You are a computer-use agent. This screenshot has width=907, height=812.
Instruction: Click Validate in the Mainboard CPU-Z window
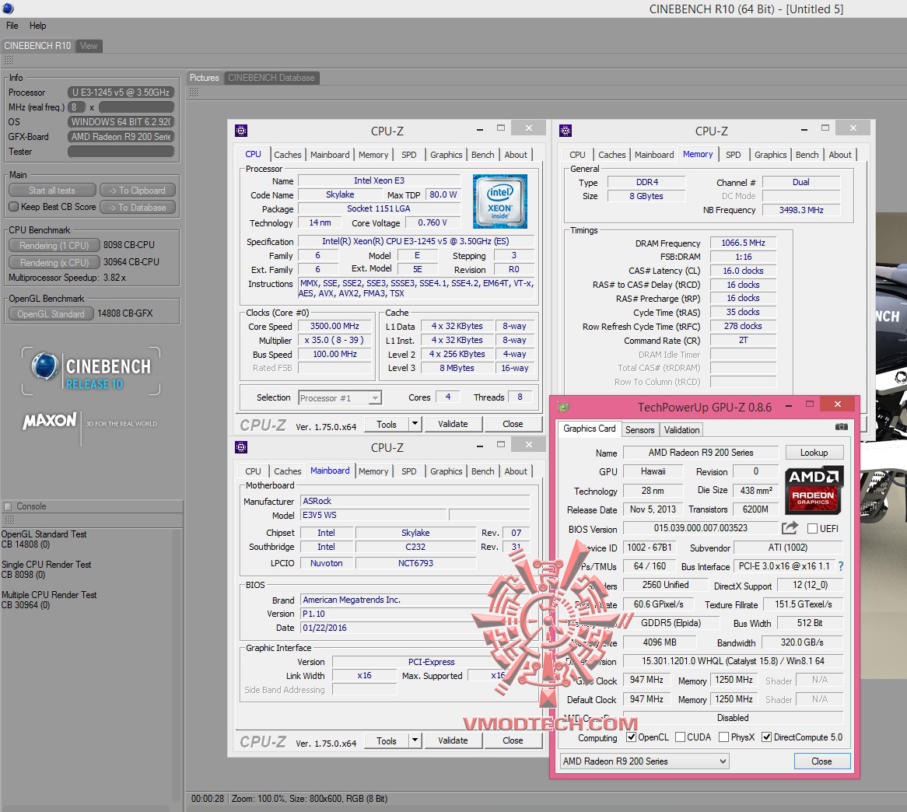(453, 740)
